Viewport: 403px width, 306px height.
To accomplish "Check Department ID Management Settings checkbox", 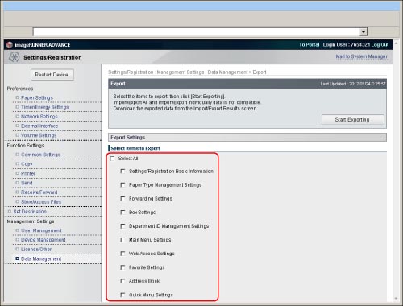I will [123, 226].
